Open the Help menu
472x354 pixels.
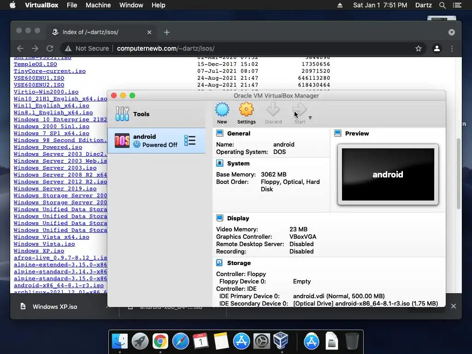[x=159, y=5]
